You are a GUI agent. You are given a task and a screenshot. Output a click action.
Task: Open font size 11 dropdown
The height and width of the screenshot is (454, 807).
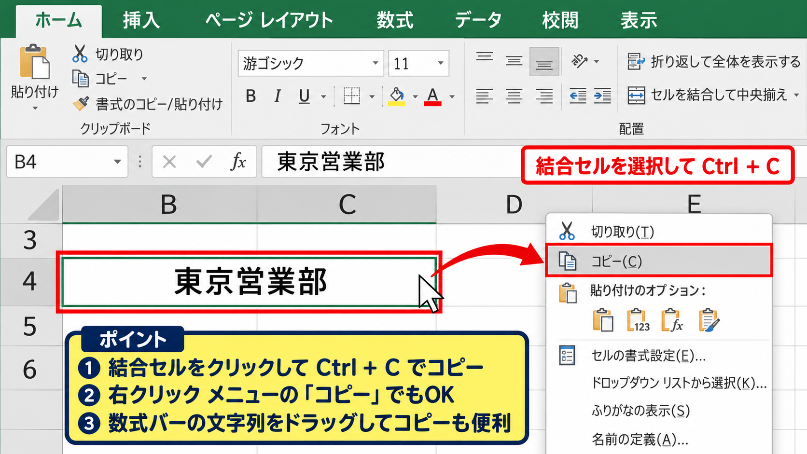click(440, 63)
